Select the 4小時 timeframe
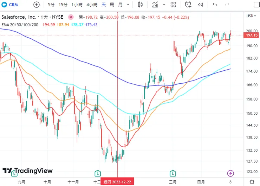 92,5
